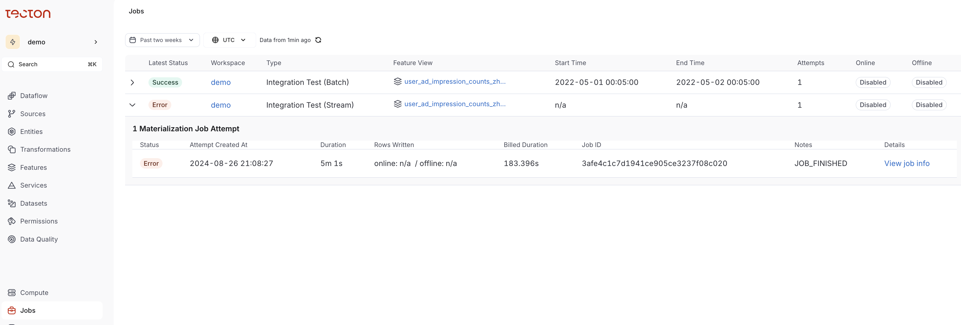Open demo workspace link in Error row
The image size is (961, 325).
coord(220,105)
